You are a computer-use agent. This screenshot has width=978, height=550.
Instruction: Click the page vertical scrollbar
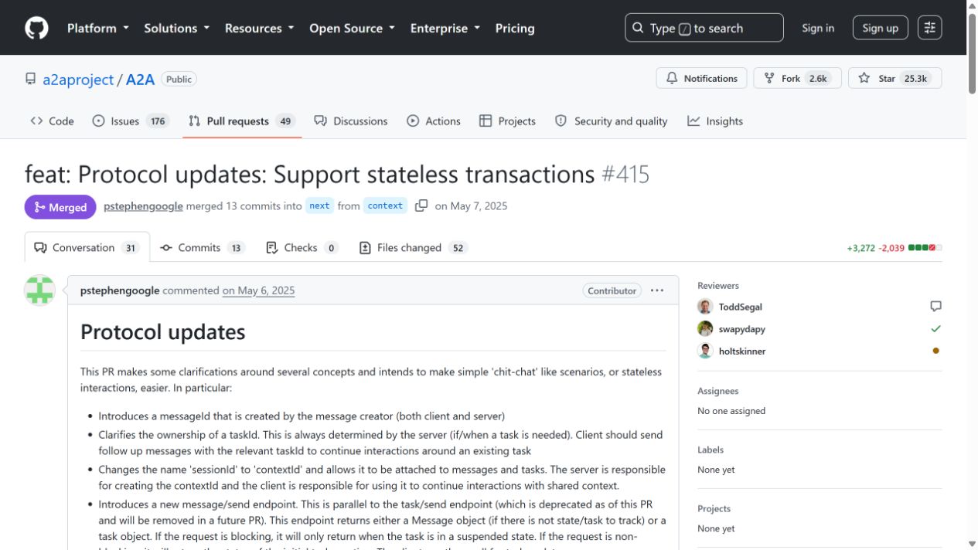coord(972,54)
